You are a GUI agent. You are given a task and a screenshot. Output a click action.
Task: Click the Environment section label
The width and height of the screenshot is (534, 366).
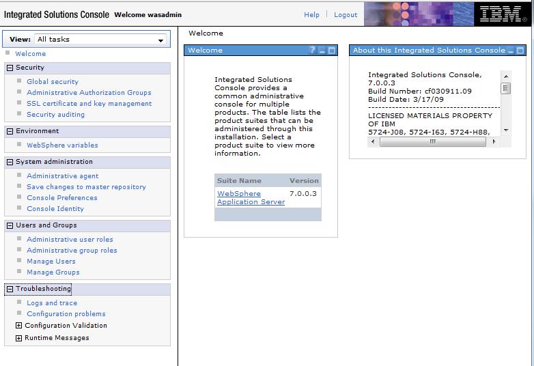coord(37,131)
